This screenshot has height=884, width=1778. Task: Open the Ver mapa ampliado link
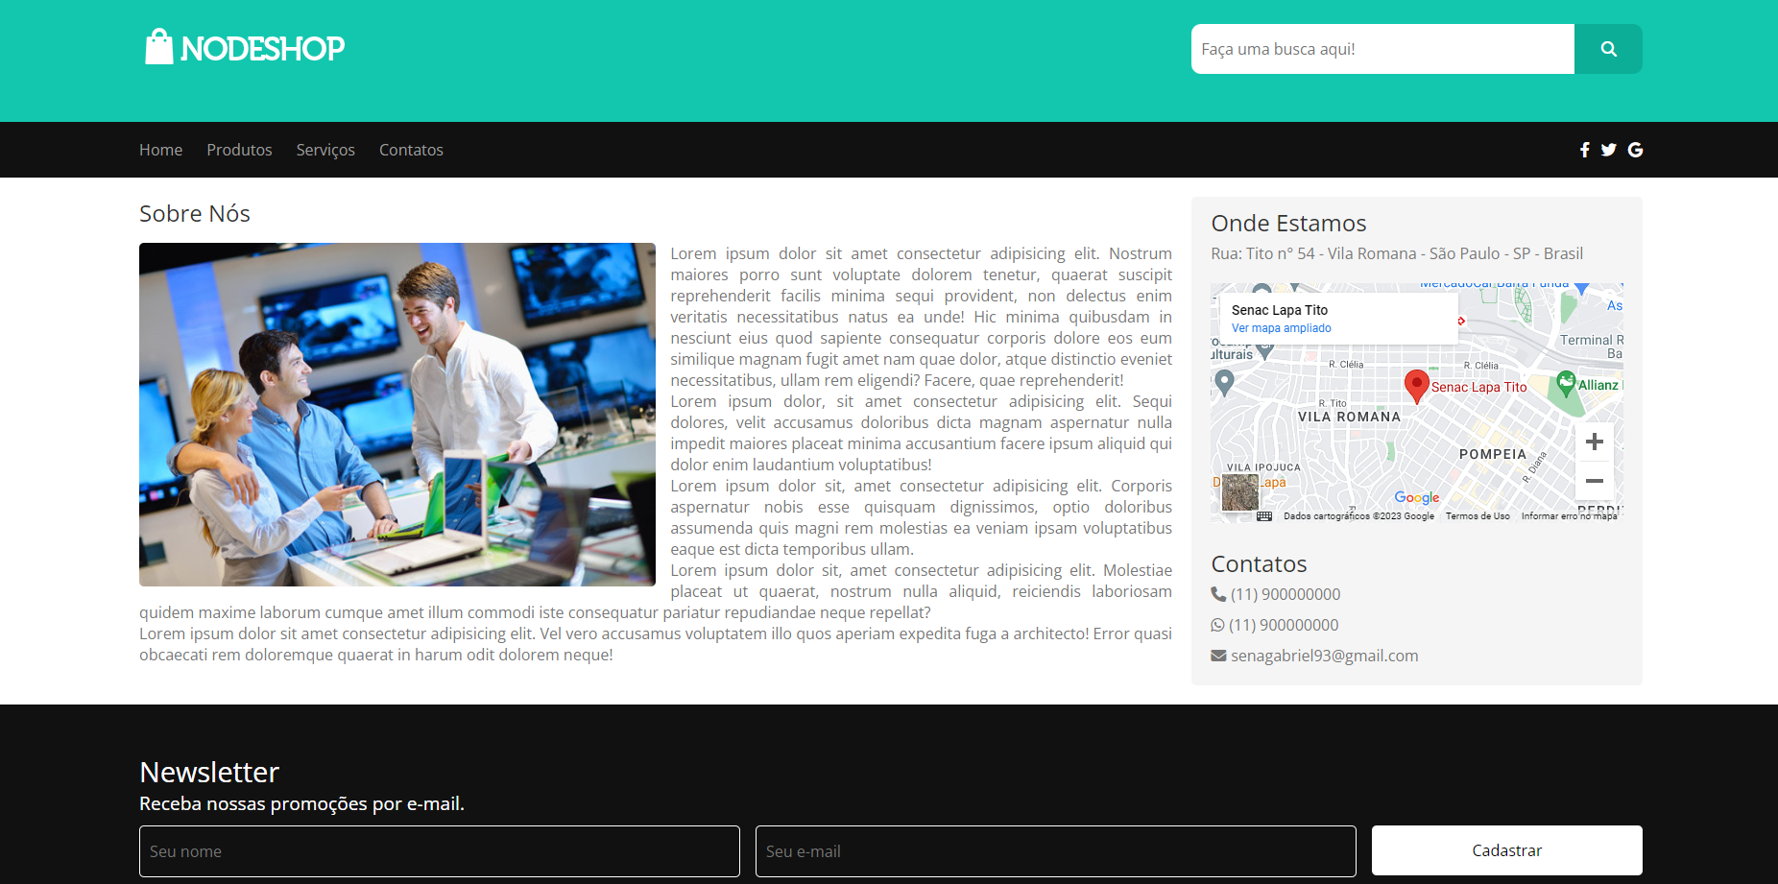pyautogui.click(x=1281, y=327)
